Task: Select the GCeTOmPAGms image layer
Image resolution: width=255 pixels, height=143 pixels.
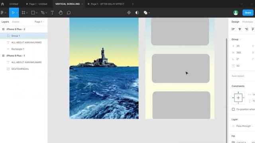Action: (24, 69)
